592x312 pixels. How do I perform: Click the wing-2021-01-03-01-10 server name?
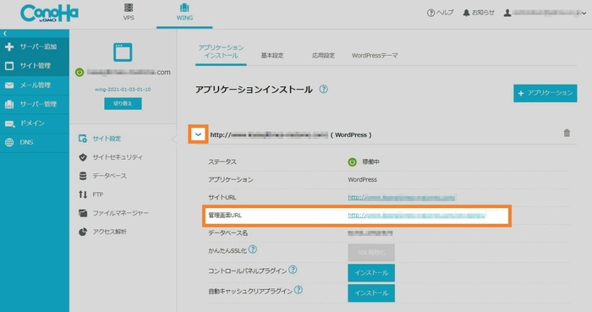click(123, 90)
